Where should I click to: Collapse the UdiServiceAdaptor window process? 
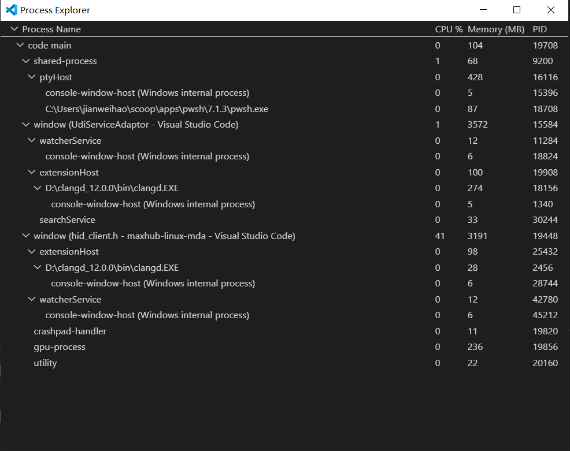click(25, 124)
